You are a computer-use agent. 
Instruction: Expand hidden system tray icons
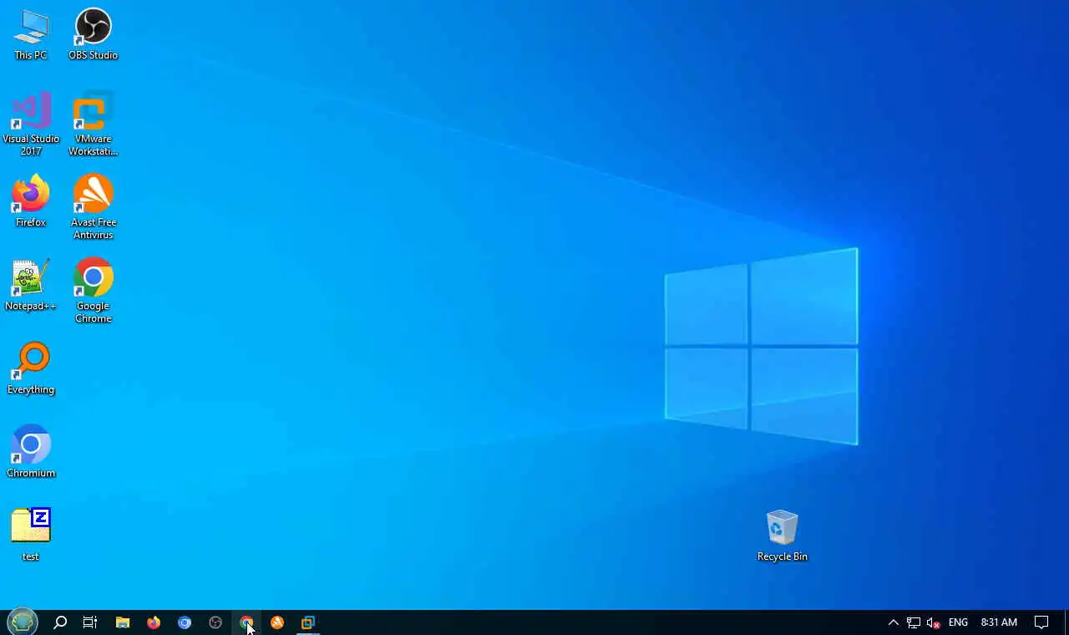pos(893,622)
